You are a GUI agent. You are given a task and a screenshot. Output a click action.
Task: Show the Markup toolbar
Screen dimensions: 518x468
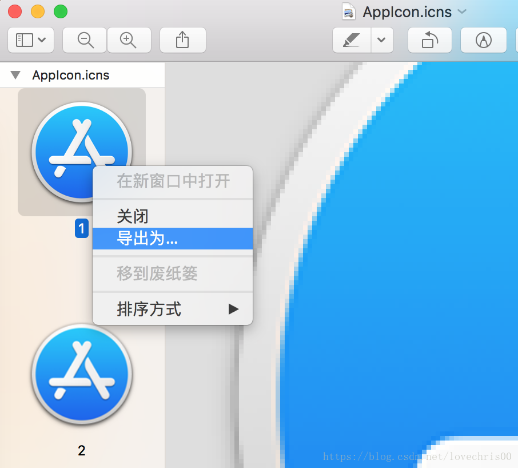(483, 40)
